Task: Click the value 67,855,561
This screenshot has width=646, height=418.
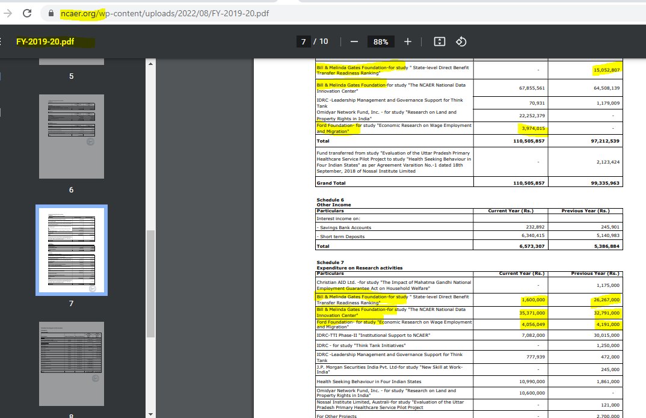Action: tap(532, 88)
